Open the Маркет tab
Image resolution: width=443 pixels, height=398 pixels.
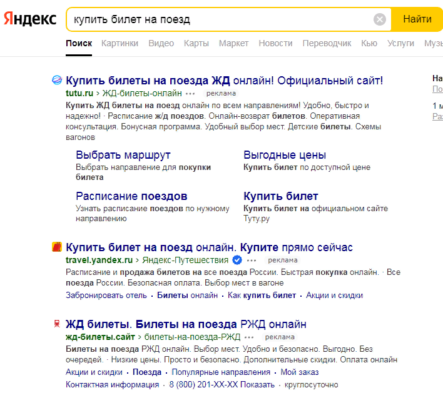point(233,43)
